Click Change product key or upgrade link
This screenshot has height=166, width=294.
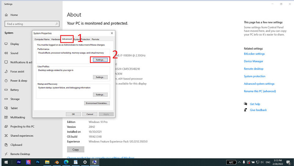100,158
